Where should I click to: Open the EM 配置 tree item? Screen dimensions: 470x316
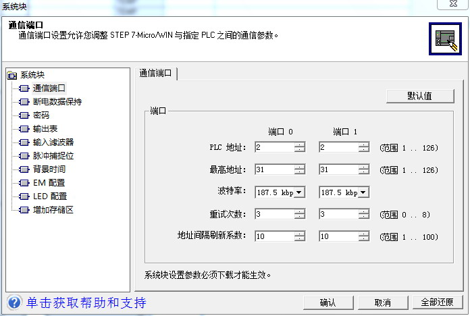point(49,182)
